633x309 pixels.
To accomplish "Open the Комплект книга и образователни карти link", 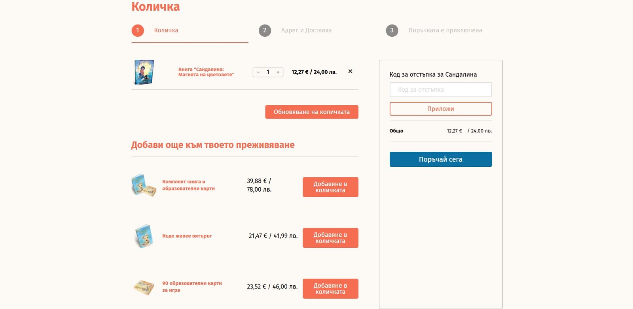I will [188, 185].
